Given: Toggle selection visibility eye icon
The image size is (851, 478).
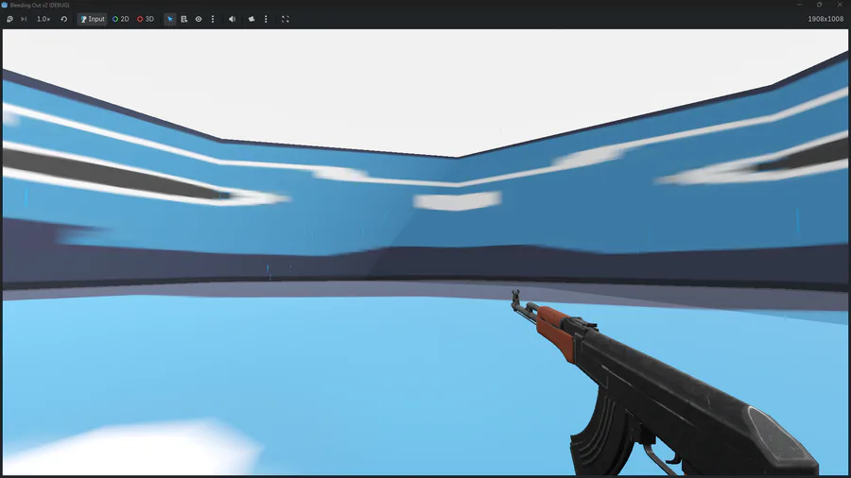Looking at the screenshot, I should [x=199, y=19].
